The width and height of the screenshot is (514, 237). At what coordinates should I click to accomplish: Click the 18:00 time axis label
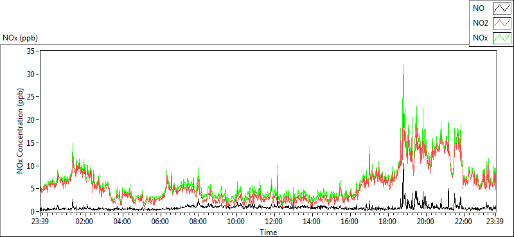click(x=388, y=221)
